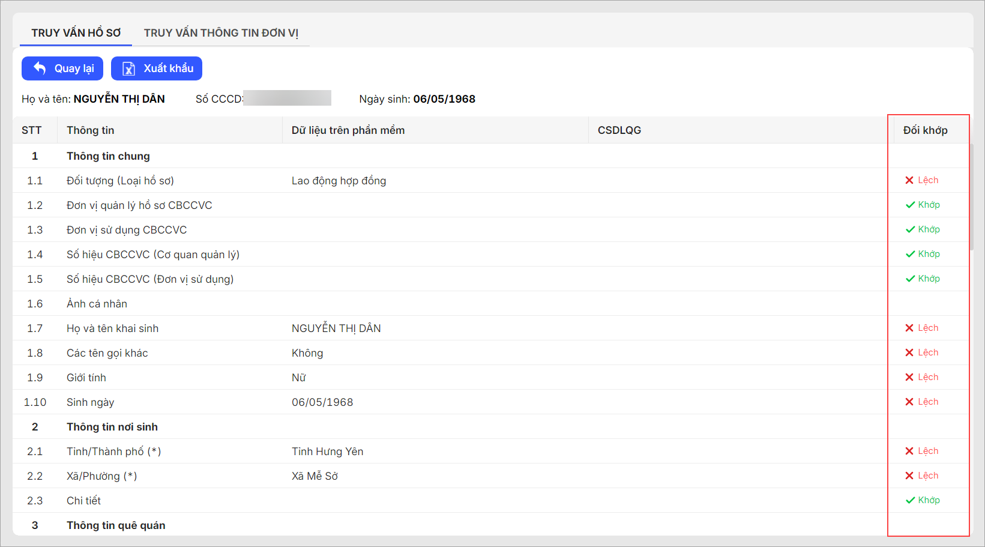Click the Đối khớp column header
The image size is (985, 547).
point(925,130)
